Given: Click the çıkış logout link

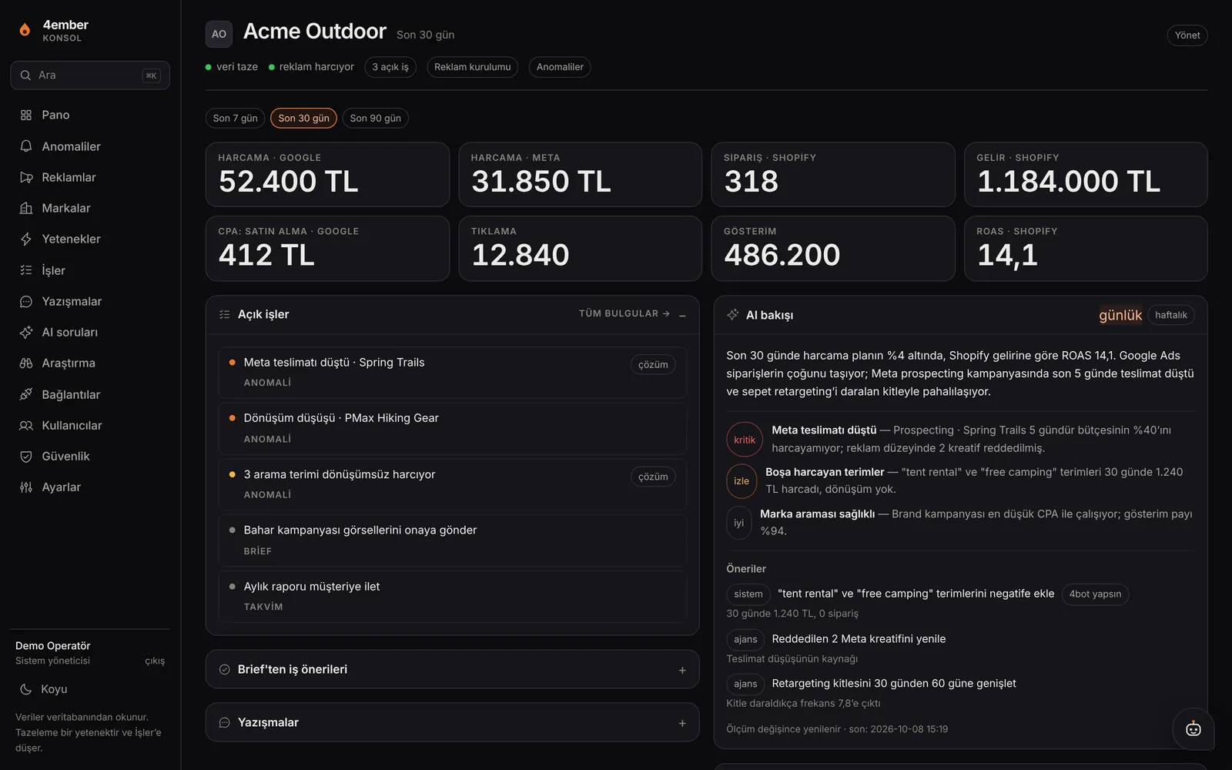Looking at the screenshot, I should click(x=155, y=661).
